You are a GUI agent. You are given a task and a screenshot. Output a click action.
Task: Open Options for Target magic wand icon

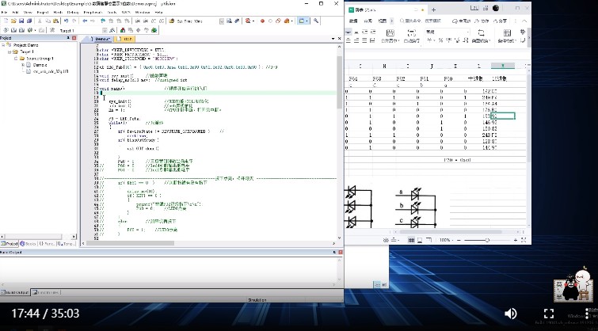112,30
